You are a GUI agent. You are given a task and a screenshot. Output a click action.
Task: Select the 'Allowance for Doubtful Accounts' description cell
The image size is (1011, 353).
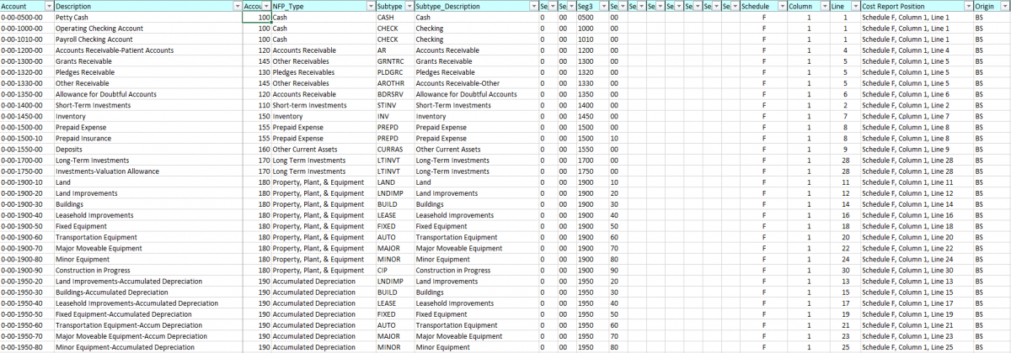(x=148, y=94)
